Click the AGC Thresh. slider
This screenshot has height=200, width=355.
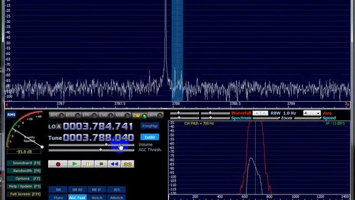(91, 150)
